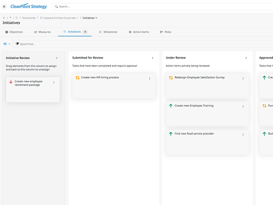Go back using breadcrumb back arrow
This screenshot has height=205, width=273.
tap(4, 18)
